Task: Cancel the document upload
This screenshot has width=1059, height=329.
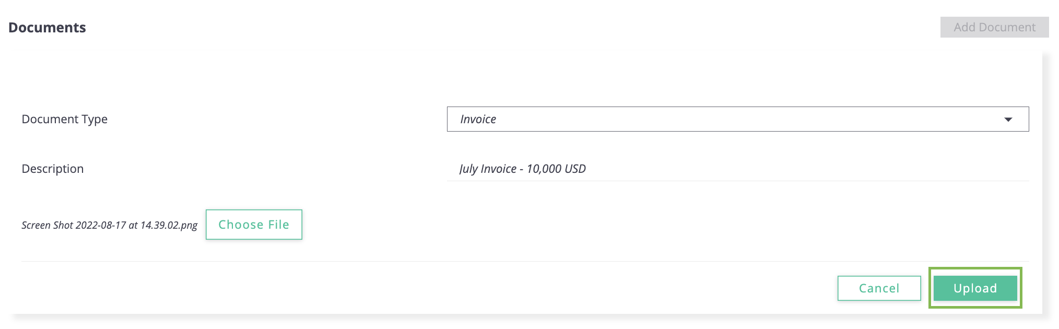Action: point(879,288)
